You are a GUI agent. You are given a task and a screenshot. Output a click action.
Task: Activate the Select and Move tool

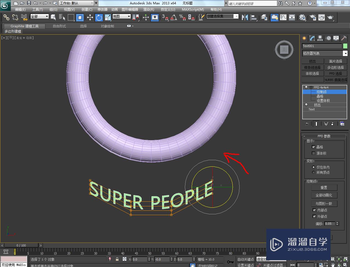pos(90,17)
